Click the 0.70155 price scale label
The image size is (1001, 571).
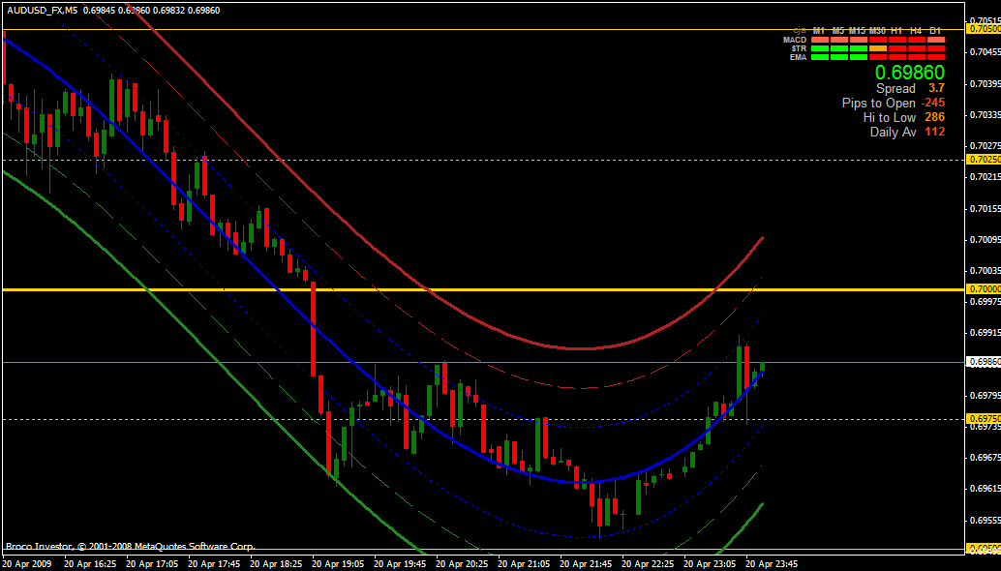coord(986,208)
